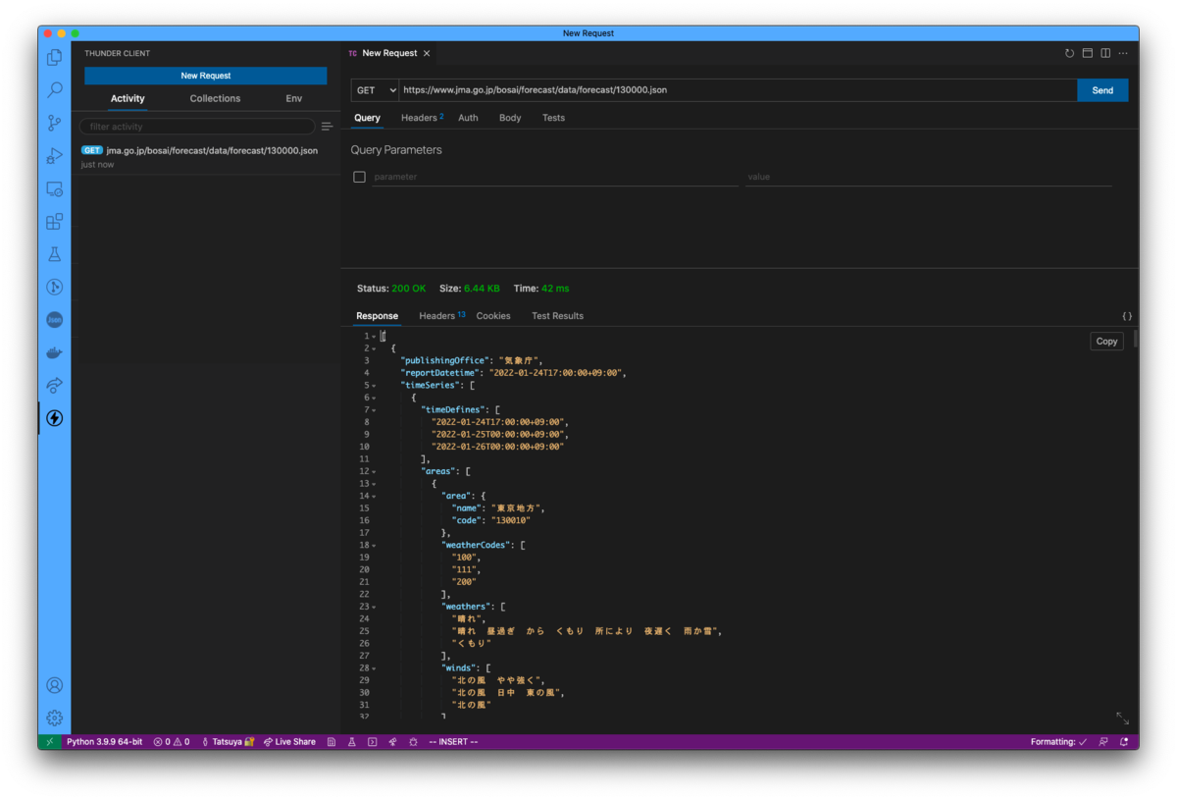
Task: Open the response Headers 13 tab
Action: pos(441,316)
